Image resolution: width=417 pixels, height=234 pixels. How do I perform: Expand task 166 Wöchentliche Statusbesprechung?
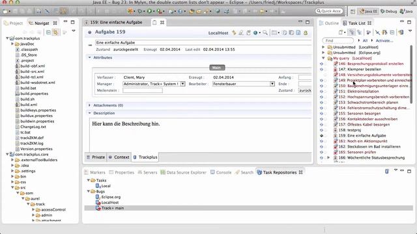pos(328,157)
